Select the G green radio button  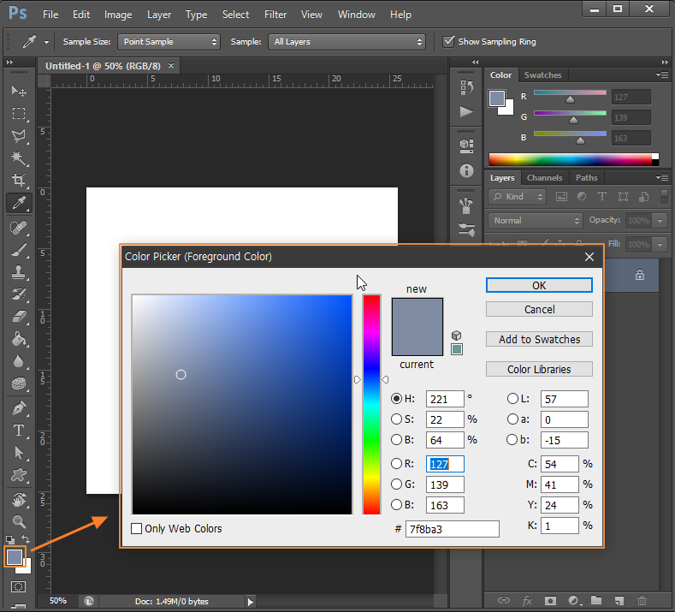[x=396, y=484]
